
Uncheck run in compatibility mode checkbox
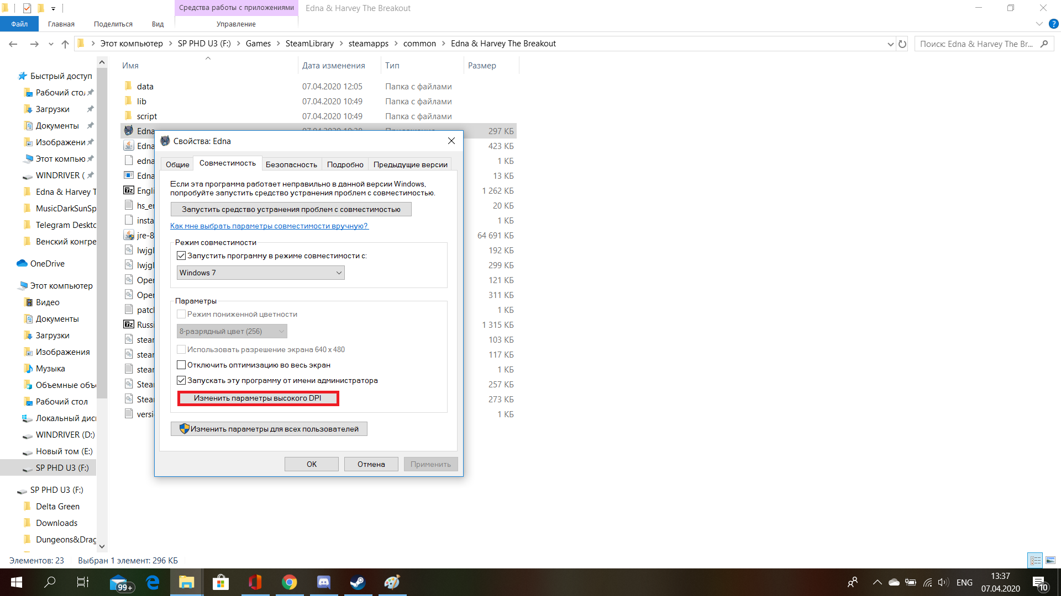pyautogui.click(x=181, y=256)
